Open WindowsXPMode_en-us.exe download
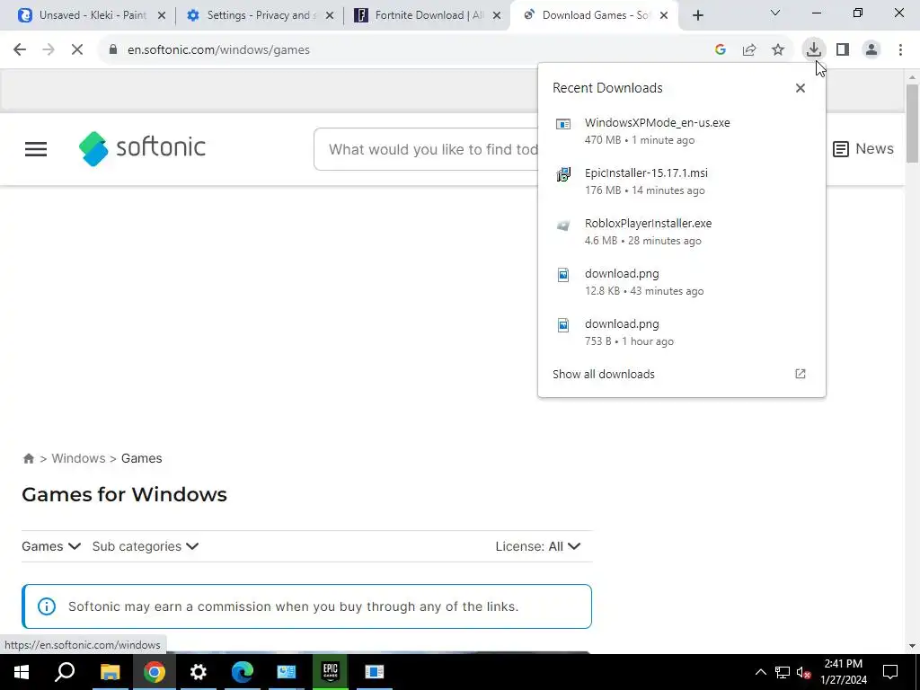This screenshot has width=920, height=690. (681, 131)
